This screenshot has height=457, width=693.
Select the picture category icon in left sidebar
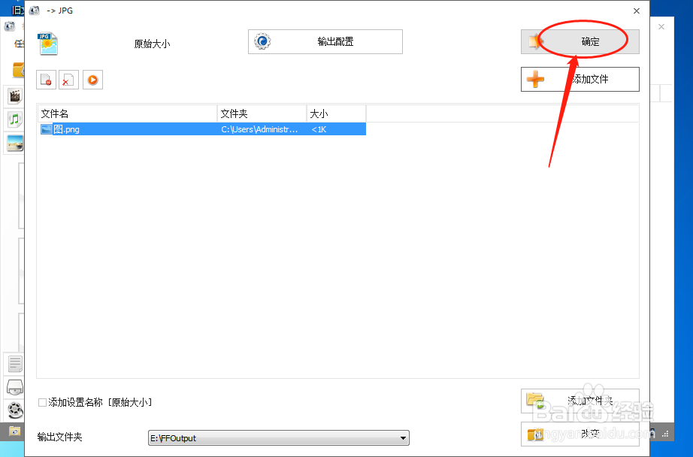[x=15, y=142]
